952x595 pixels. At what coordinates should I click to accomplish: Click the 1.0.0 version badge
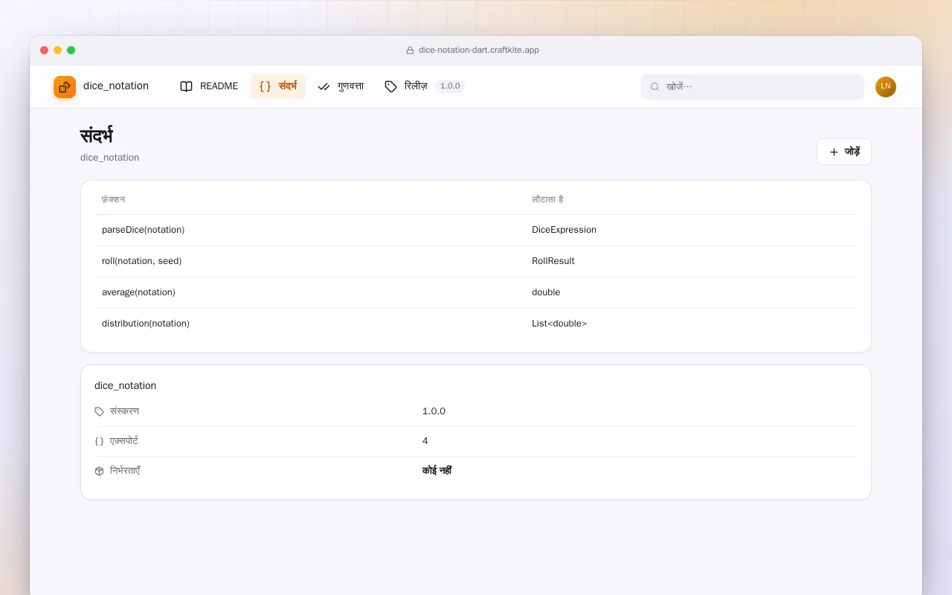[450, 86]
